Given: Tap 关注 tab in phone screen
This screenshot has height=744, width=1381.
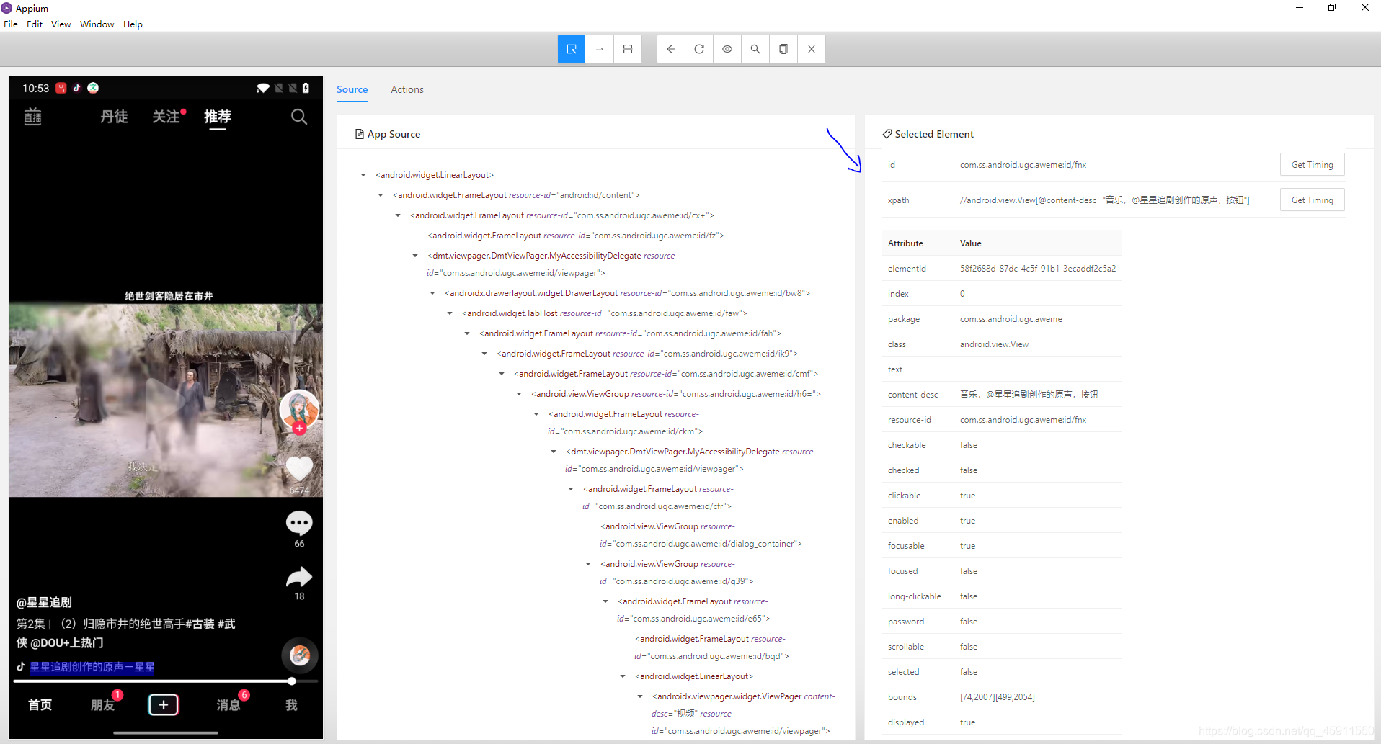Looking at the screenshot, I should [166, 117].
